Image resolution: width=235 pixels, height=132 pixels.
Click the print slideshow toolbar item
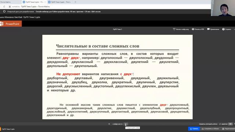click(x=181, y=29)
